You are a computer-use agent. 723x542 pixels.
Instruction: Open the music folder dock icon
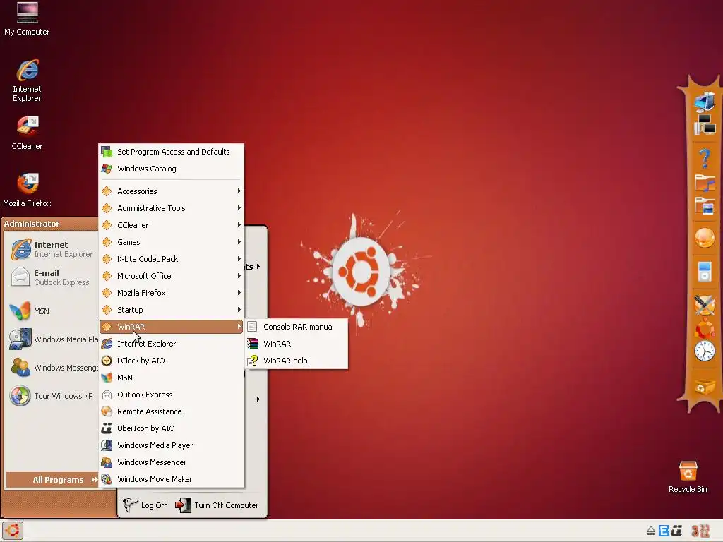tap(704, 183)
